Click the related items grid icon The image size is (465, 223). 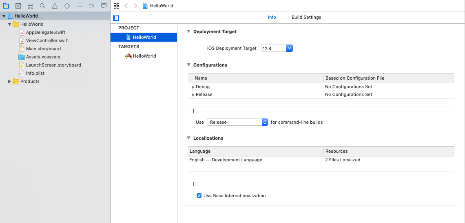tap(117, 6)
